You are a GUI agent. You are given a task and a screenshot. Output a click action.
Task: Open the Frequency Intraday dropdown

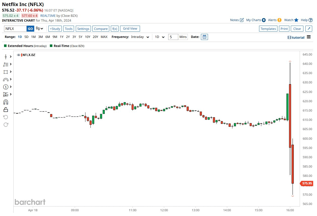140,37
